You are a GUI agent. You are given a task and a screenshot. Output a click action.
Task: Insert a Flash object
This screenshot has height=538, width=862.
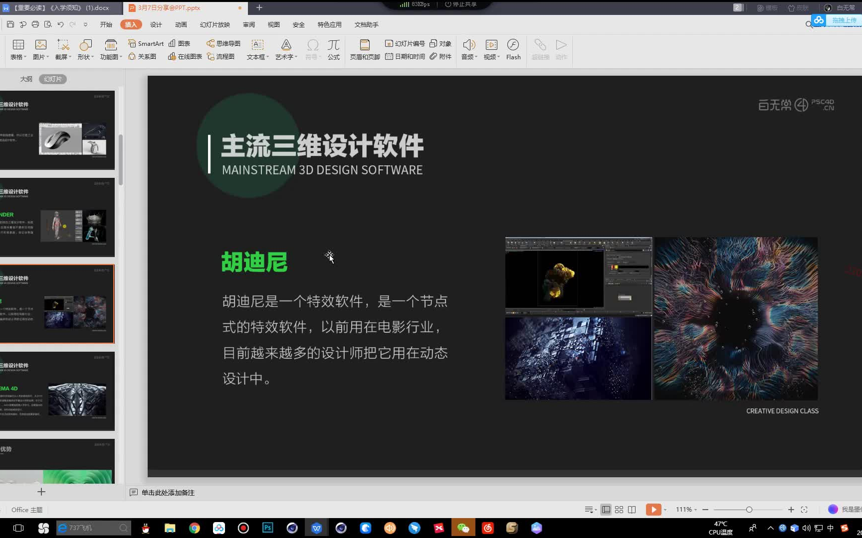tap(513, 50)
